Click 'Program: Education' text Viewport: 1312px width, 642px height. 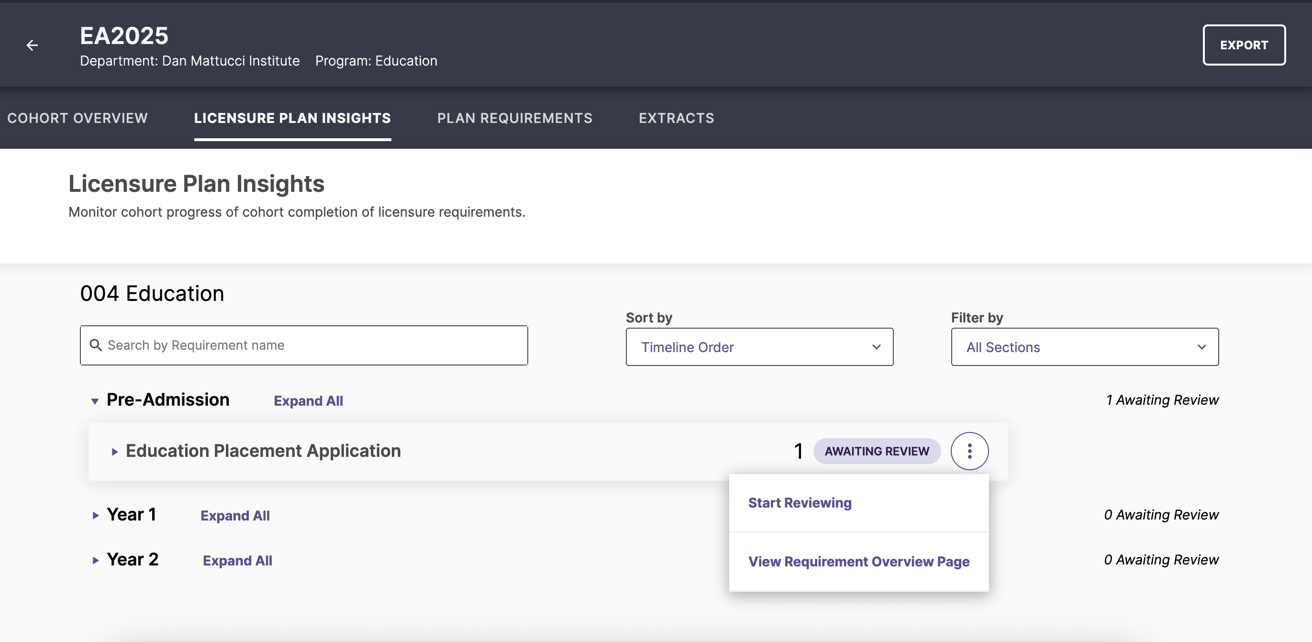376,61
